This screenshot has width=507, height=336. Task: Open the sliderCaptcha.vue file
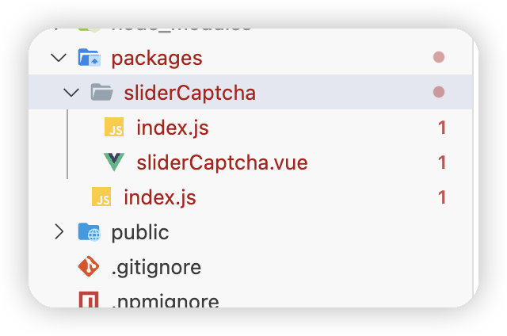click(222, 162)
